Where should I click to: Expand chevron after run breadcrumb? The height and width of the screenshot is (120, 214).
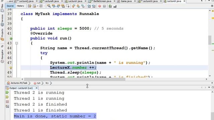point(42,83)
